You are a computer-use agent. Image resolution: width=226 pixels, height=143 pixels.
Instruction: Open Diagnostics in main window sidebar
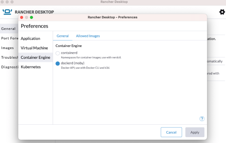click(x=9, y=67)
